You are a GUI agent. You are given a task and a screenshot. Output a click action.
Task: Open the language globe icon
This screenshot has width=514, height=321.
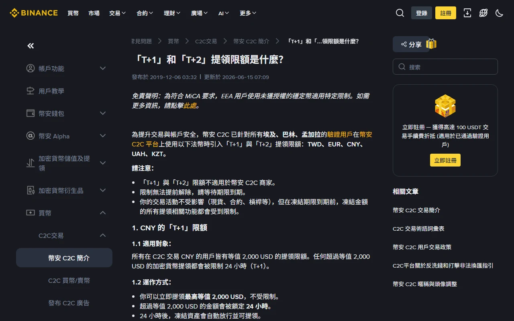[x=483, y=13]
